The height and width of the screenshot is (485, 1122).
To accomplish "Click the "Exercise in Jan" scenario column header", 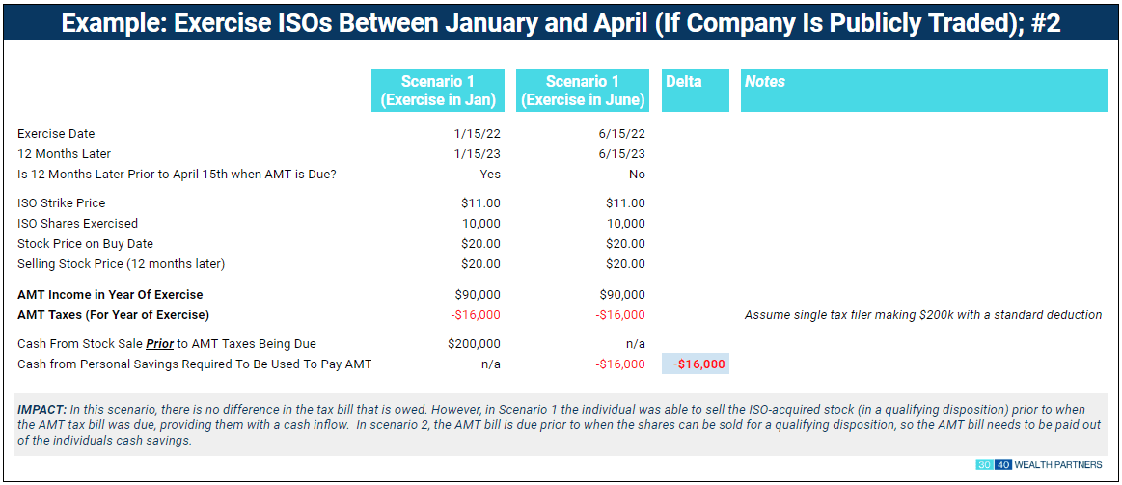I will pos(439,91).
